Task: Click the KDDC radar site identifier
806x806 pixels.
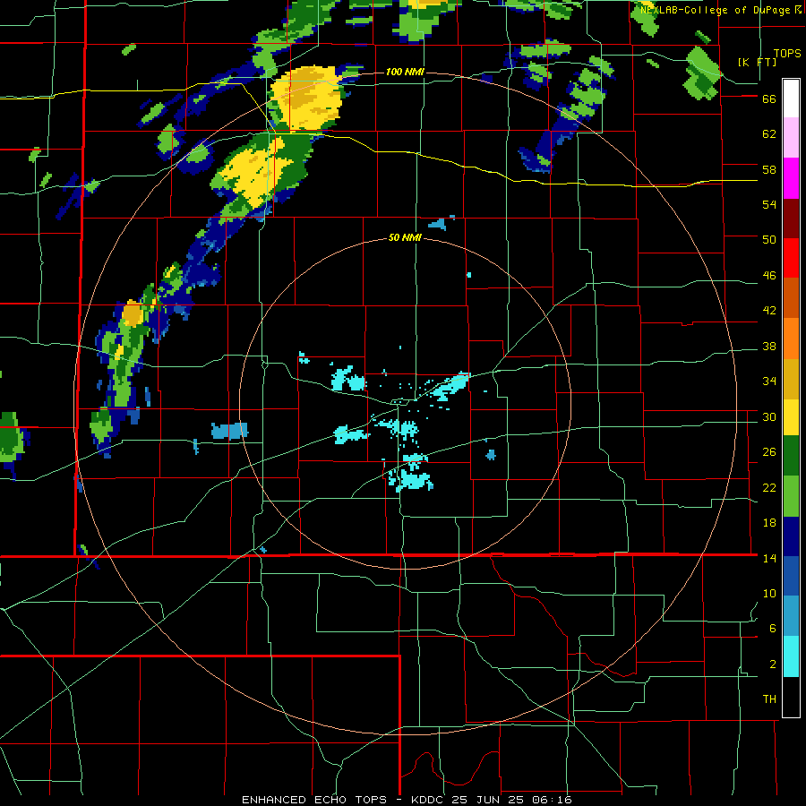Action: coord(429,800)
